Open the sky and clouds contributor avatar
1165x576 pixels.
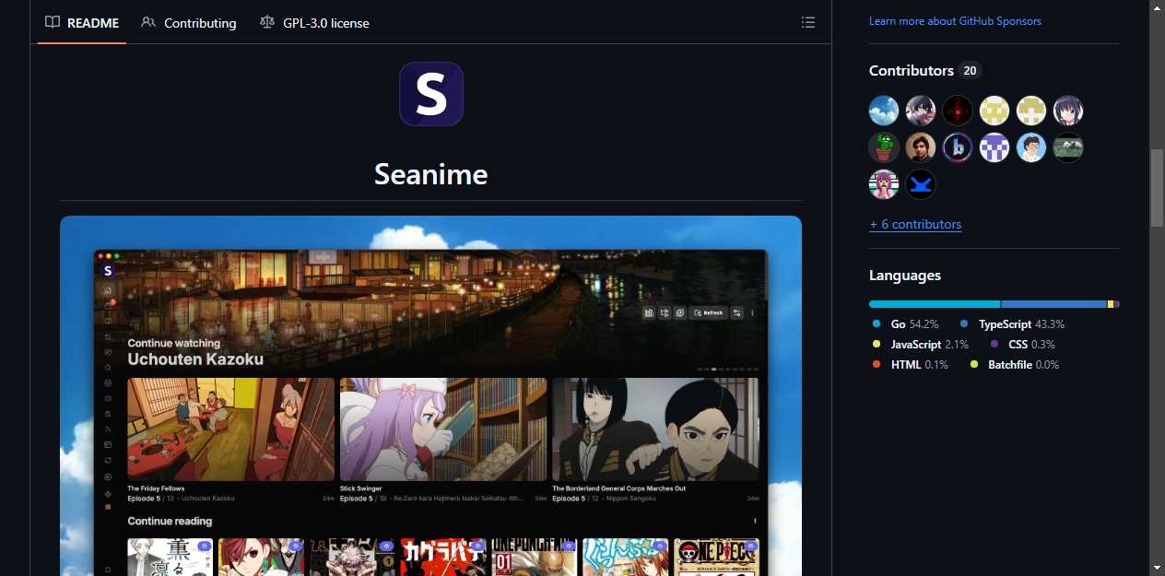tap(884, 111)
